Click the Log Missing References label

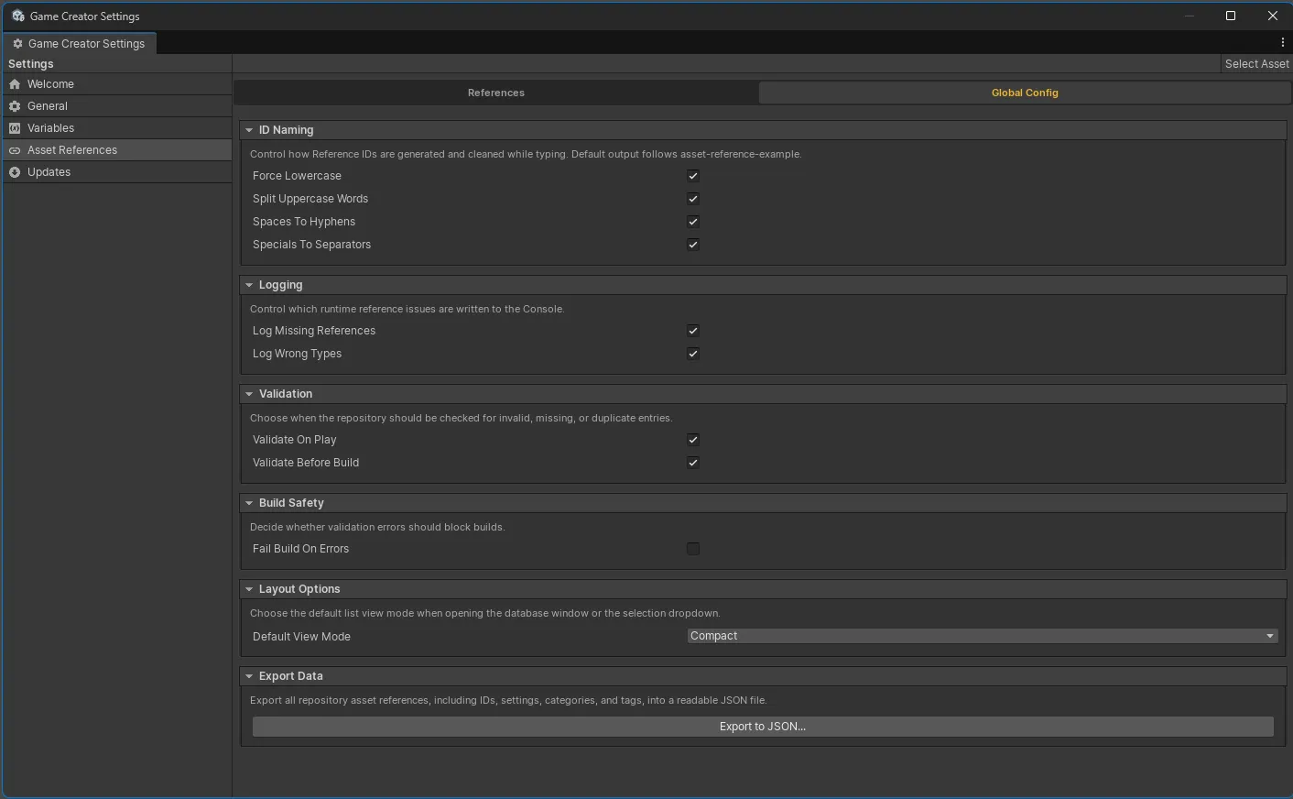pyautogui.click(x=314, y=331)
